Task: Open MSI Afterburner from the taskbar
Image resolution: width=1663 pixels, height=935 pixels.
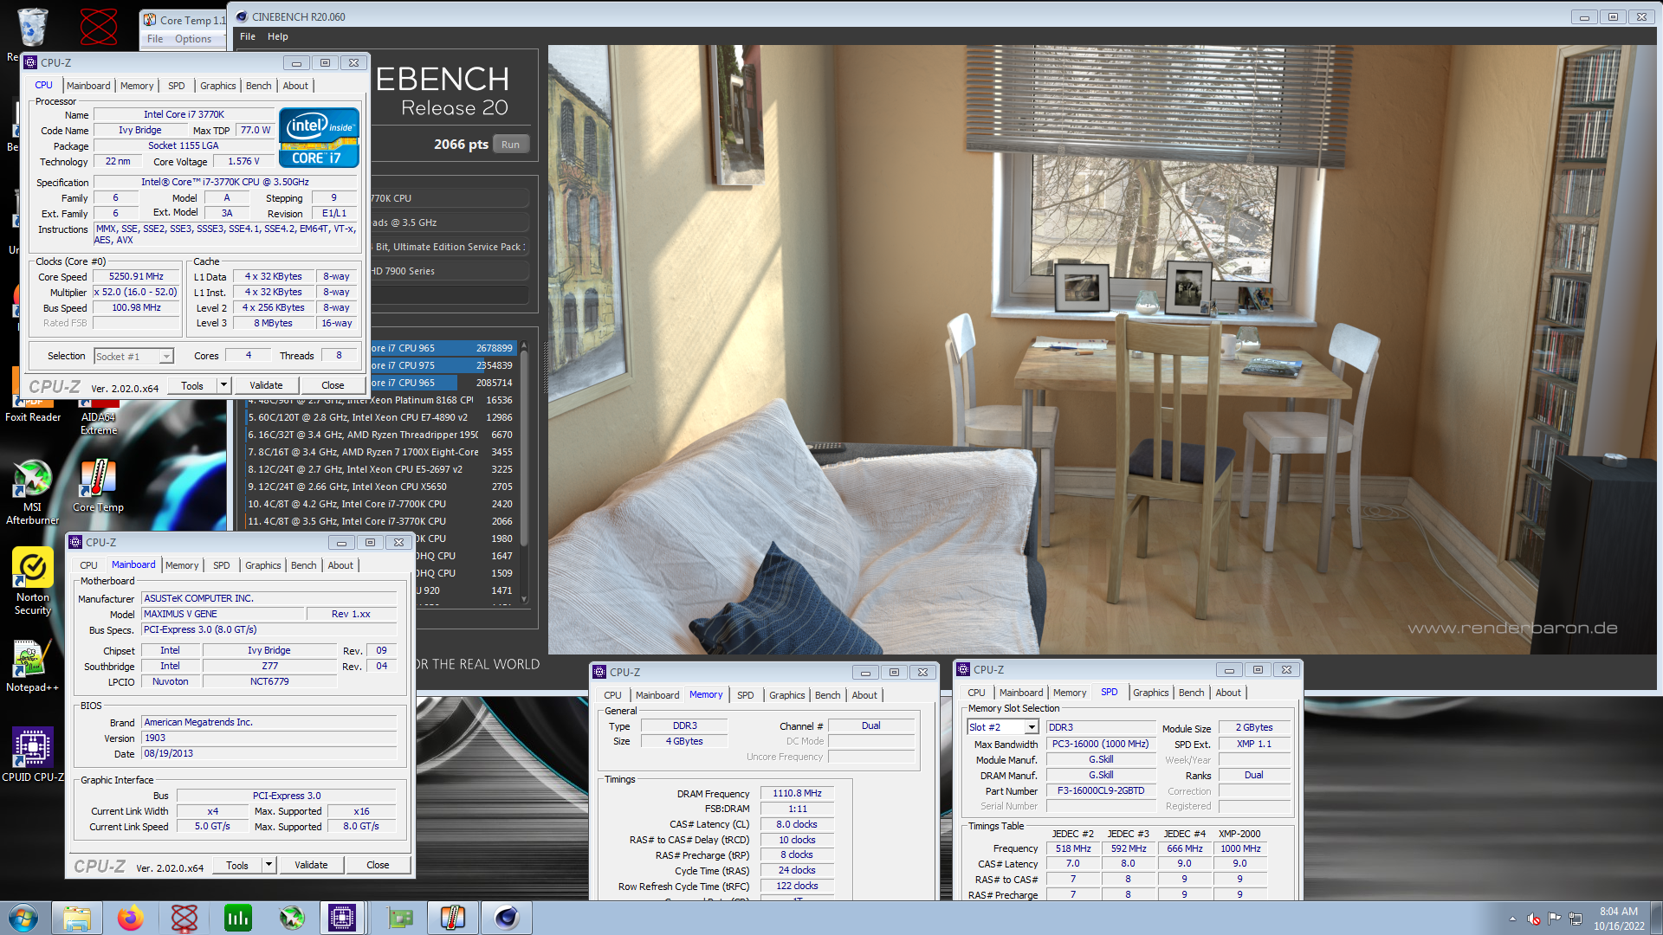Action: [291, 918]
